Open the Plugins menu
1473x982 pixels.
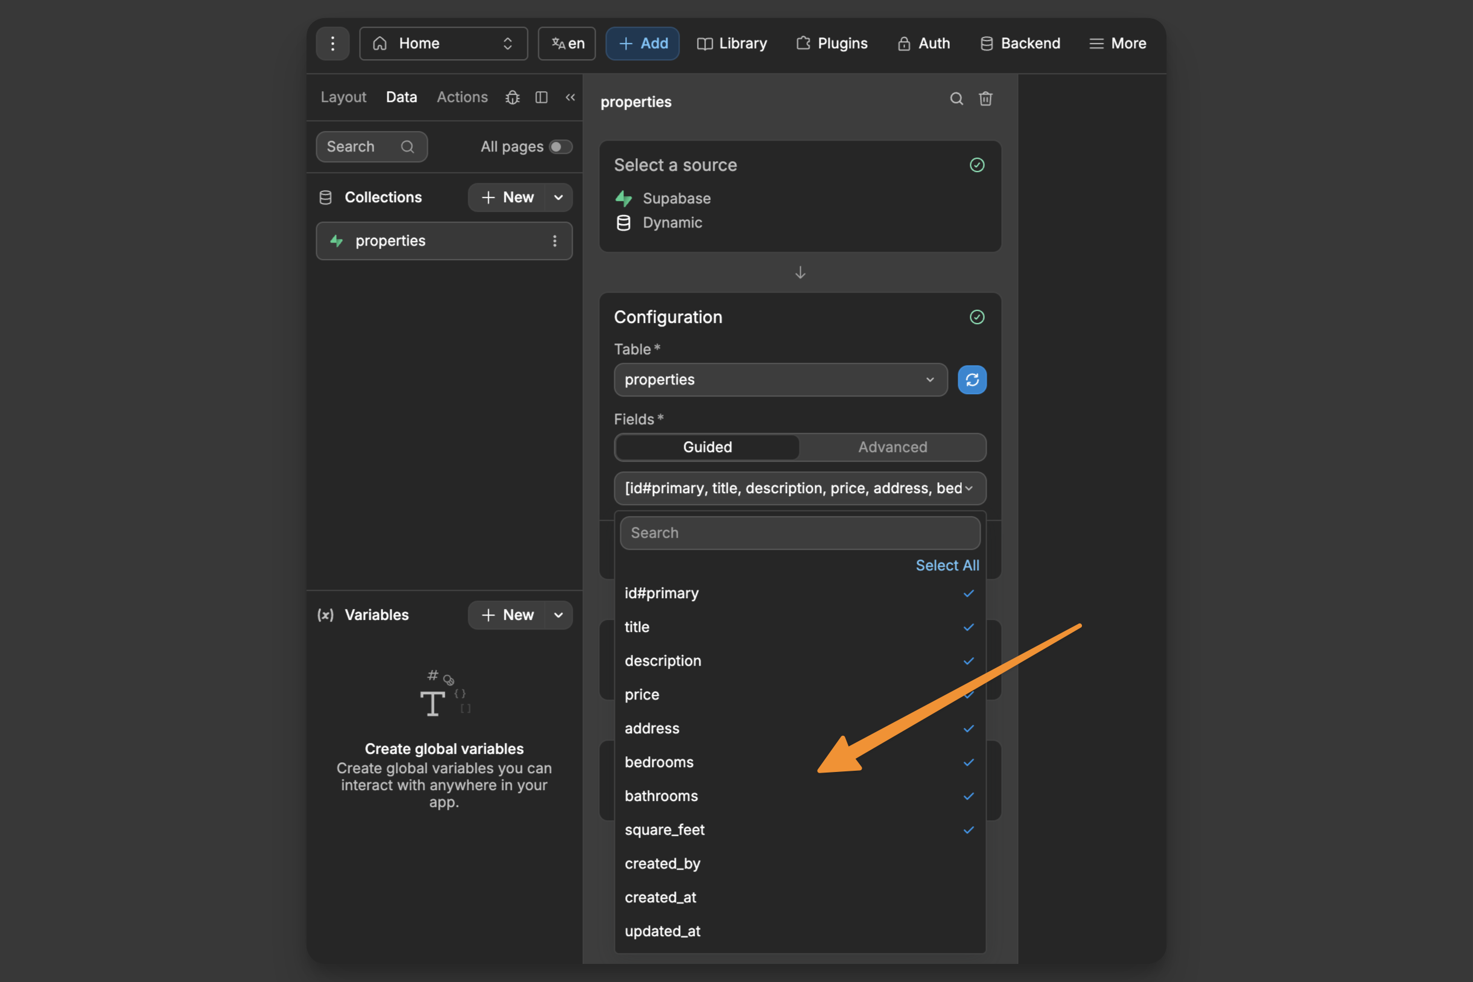click(832, 43)
